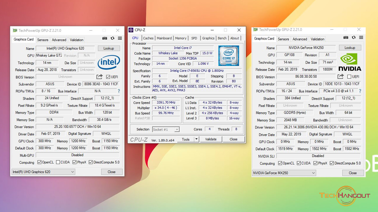Refresh the Intel UHD Graphics GPU-Z window
The image size is (378, 212).
click(x=113, y=38)
